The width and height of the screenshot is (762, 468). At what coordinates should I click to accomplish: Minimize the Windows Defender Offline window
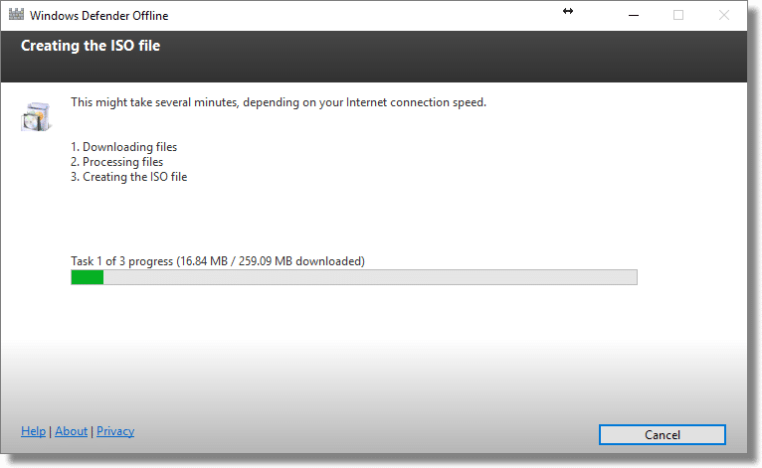pos(634,15)
